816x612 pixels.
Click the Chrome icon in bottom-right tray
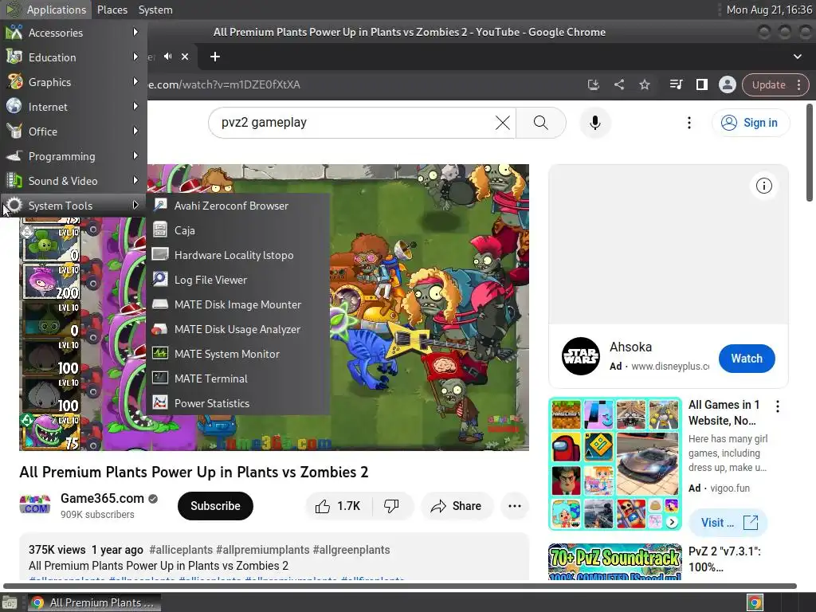tap(755, 602)
